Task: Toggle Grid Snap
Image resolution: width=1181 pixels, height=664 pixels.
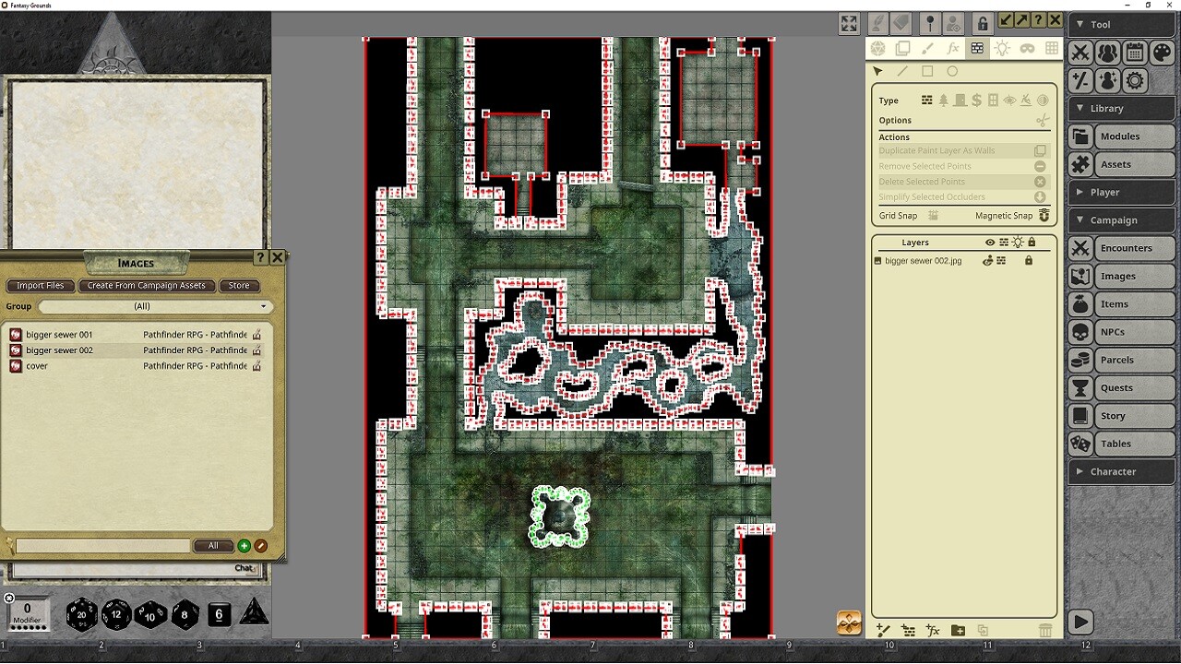Action: pos(934,215)
